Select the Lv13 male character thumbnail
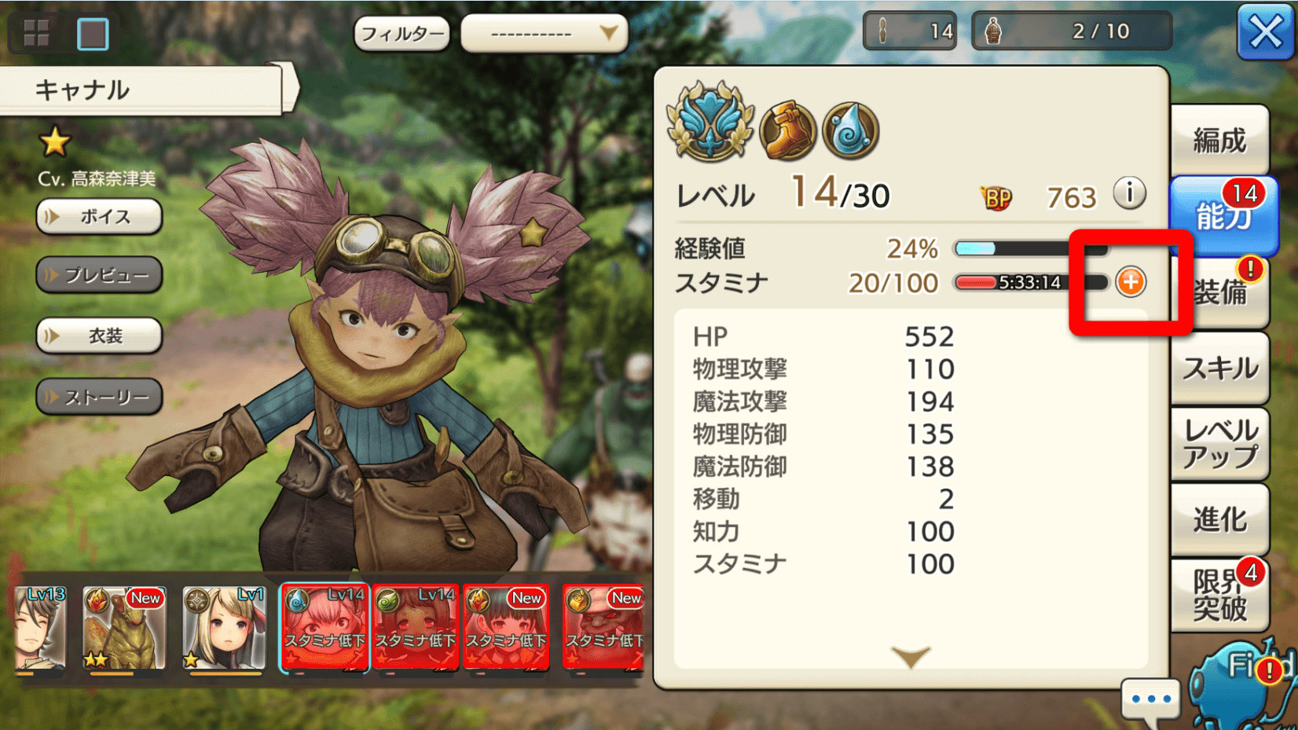 pos(40,629)
